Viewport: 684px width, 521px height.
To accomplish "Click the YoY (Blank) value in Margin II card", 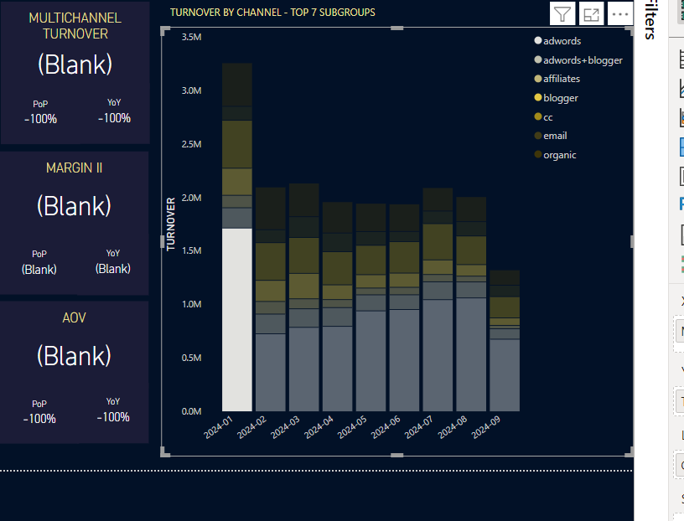I will pos(113,269).
